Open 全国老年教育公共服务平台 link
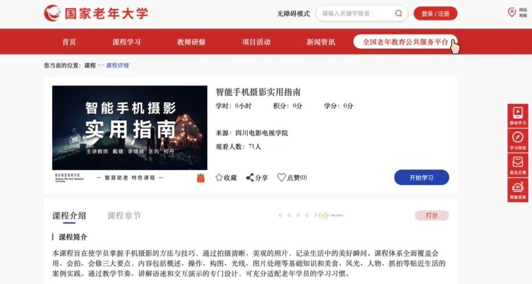532x284 pixels. 405,42
